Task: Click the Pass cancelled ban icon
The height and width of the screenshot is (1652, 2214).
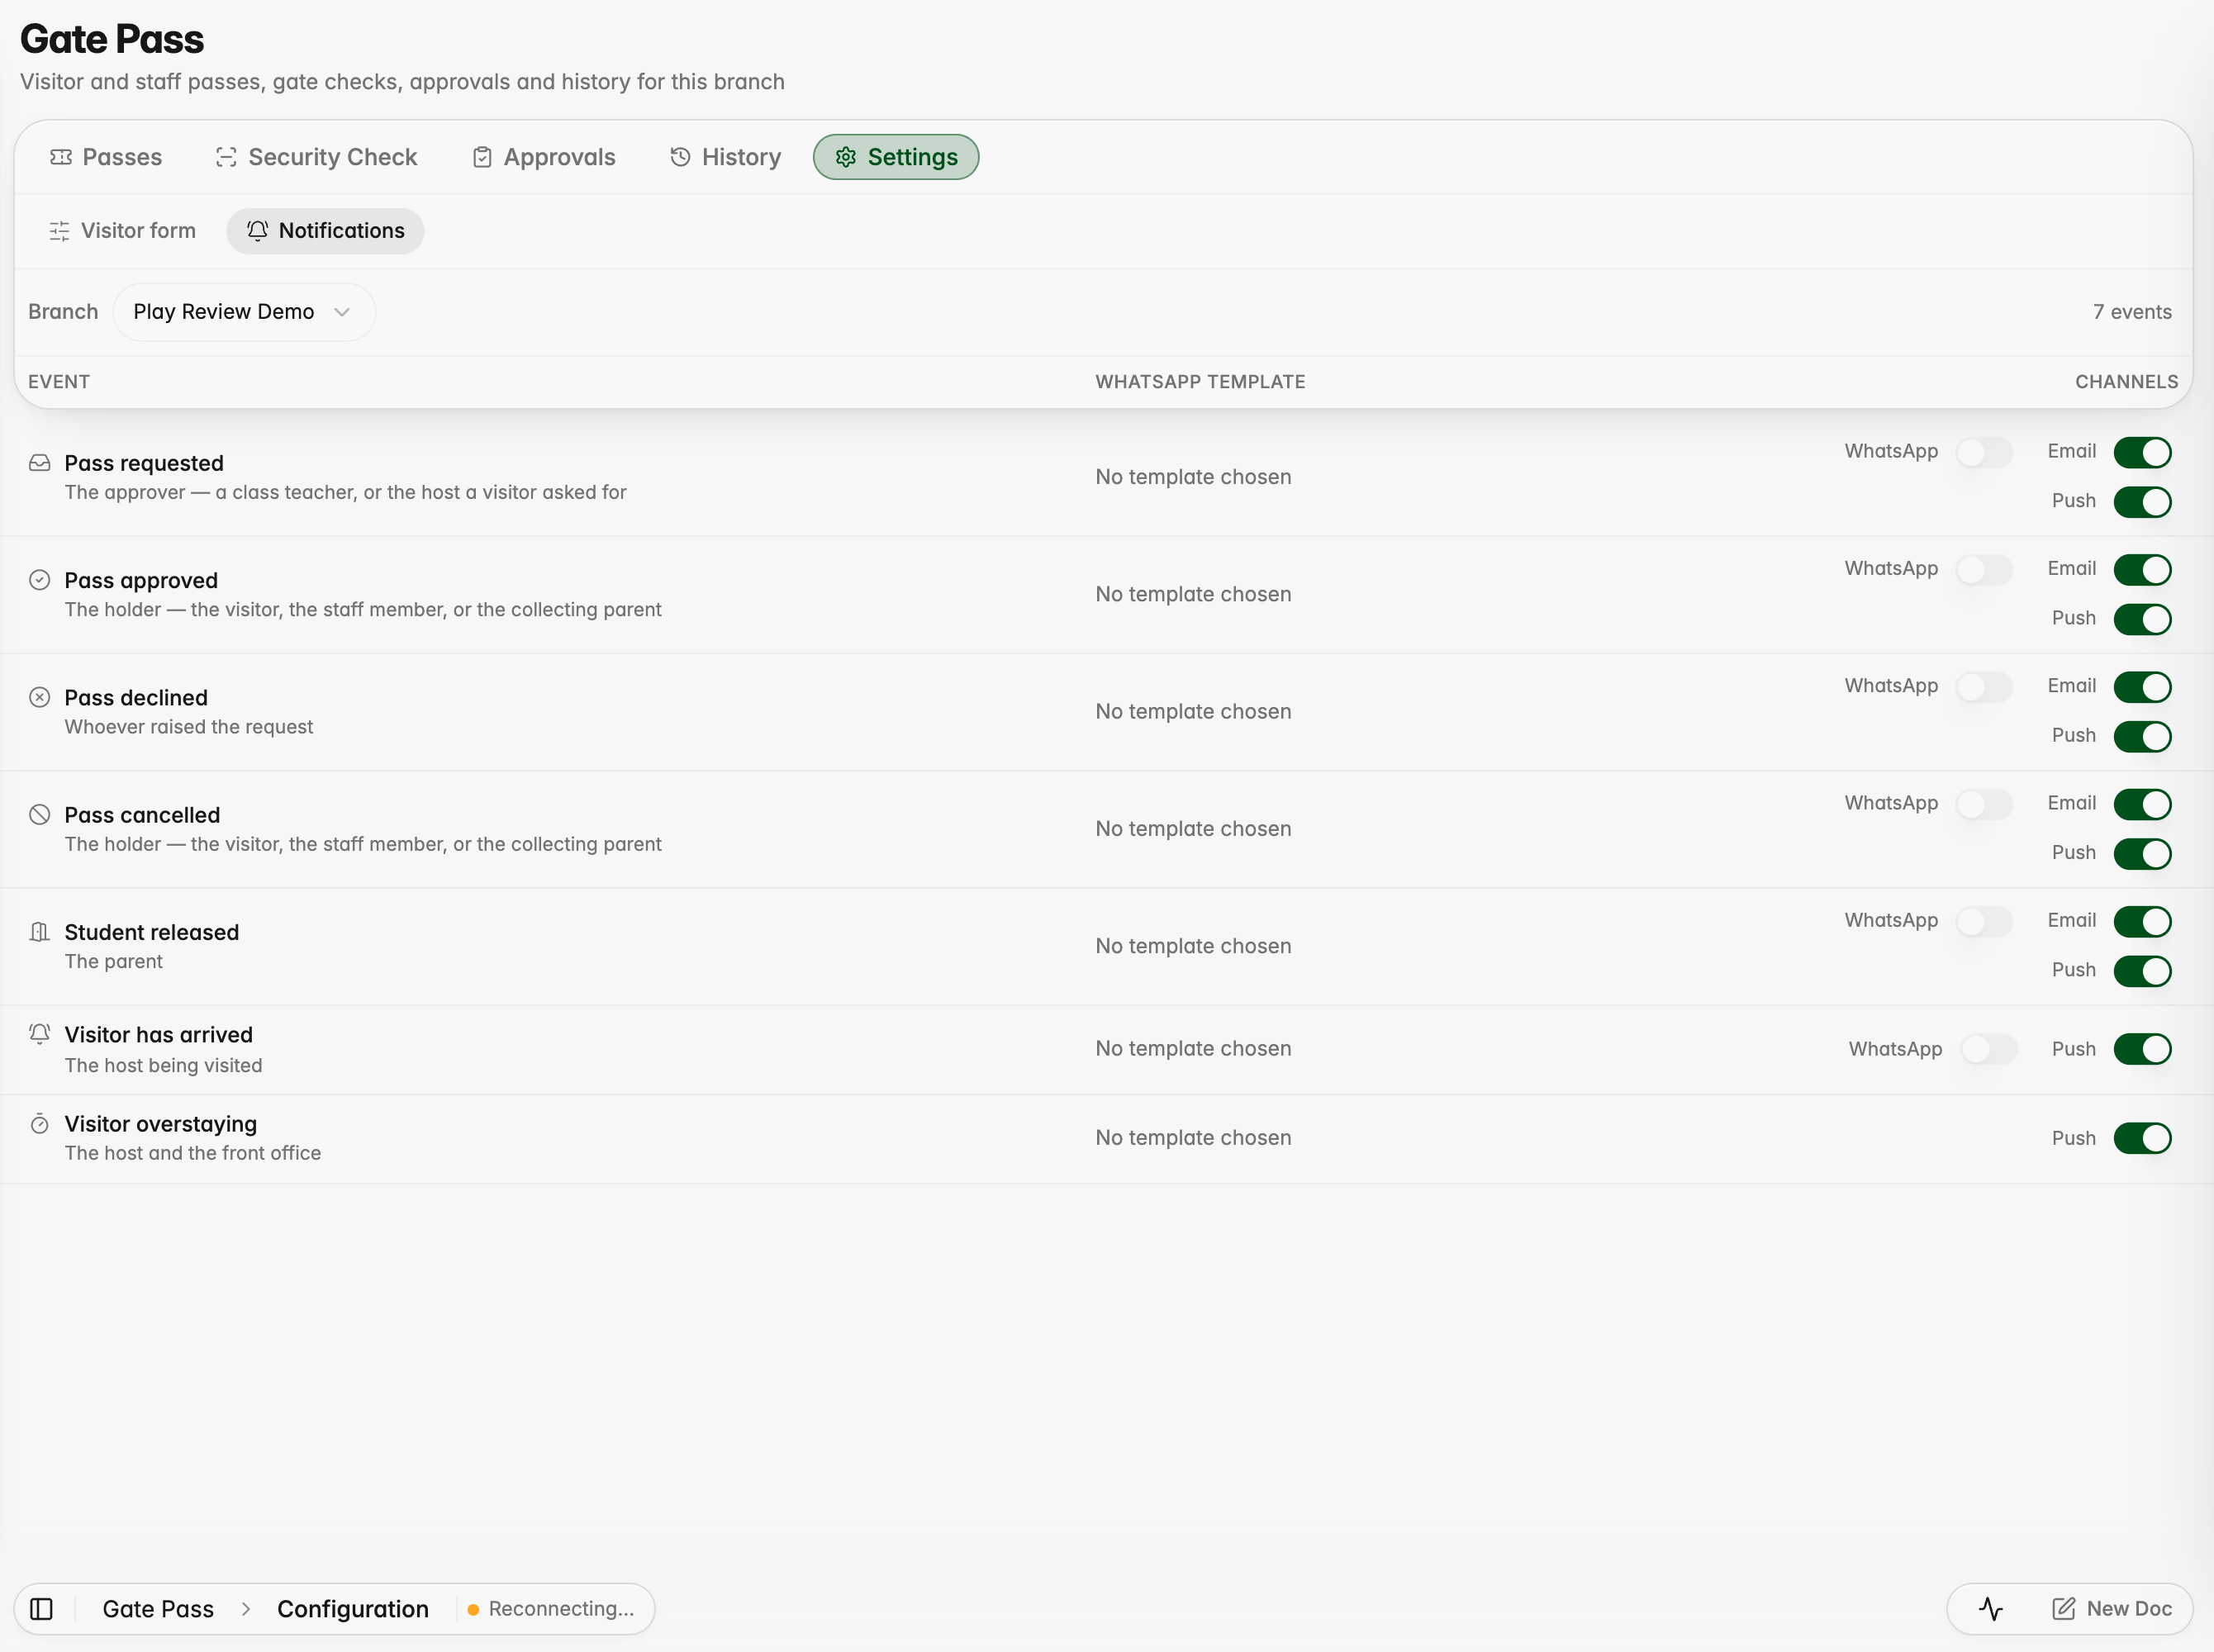Action: 39,814
